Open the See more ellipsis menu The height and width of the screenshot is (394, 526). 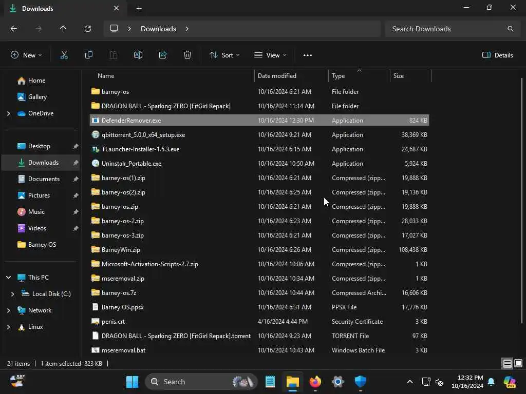(x=308, y=55)
